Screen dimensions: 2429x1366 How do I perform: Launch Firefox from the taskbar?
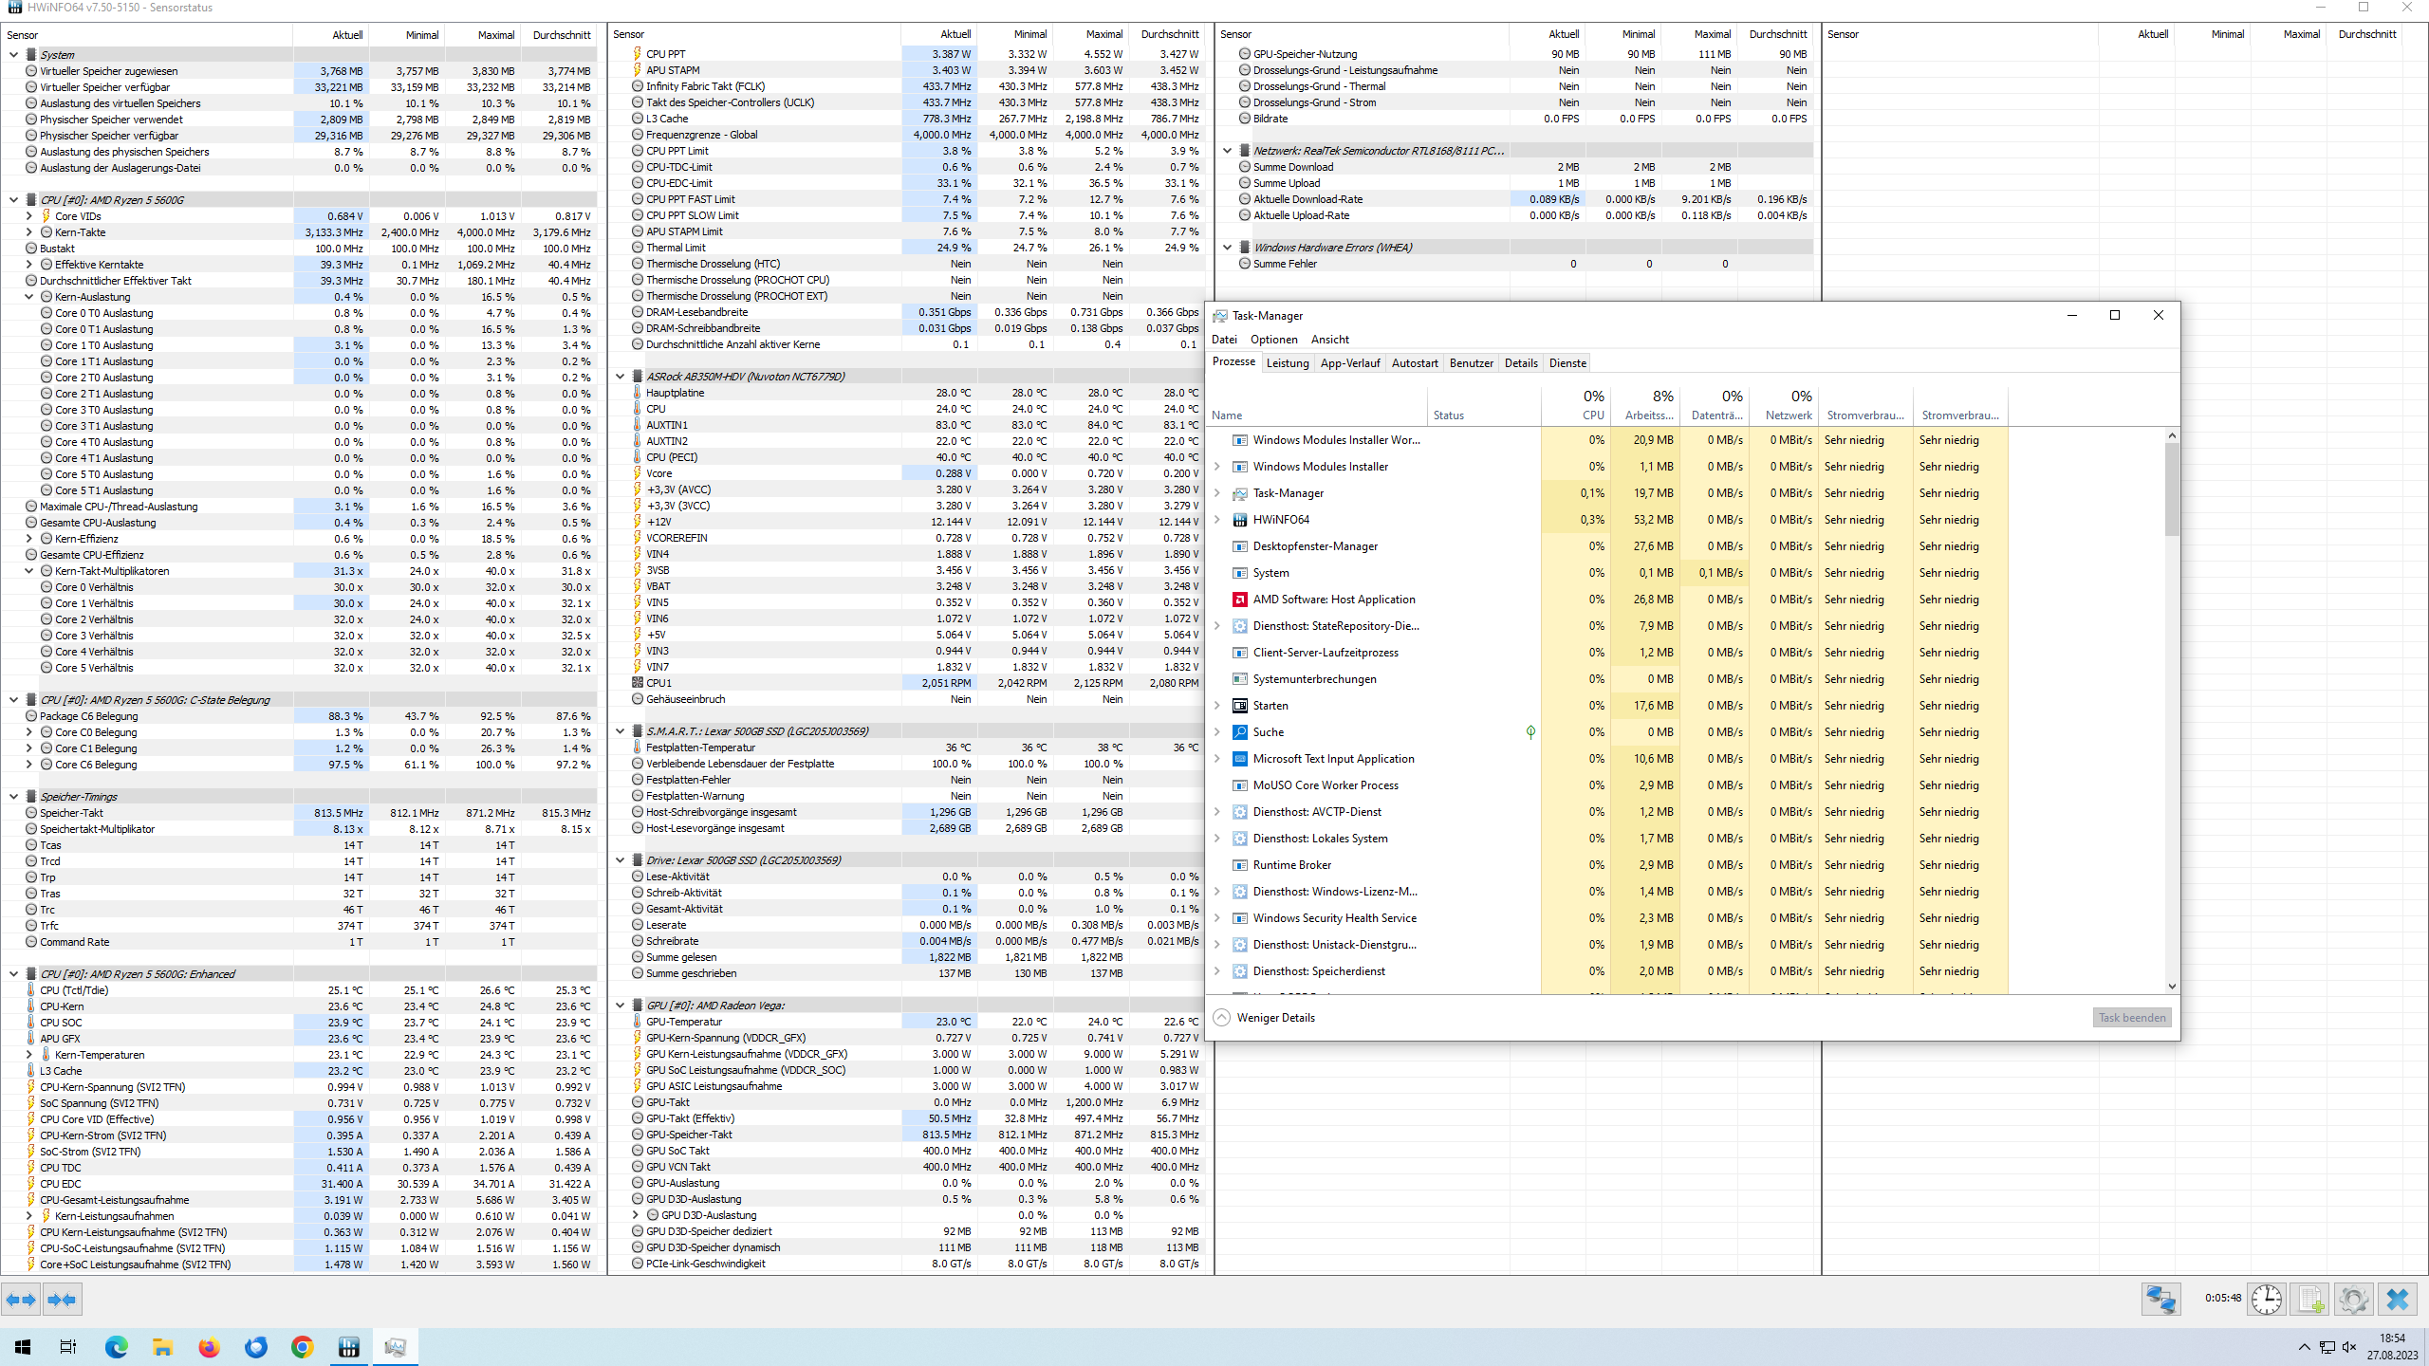pyautogui.click(x=209, y=1346)
